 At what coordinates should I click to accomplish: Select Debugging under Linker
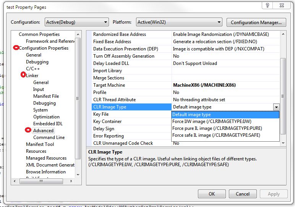coord(44,103)
